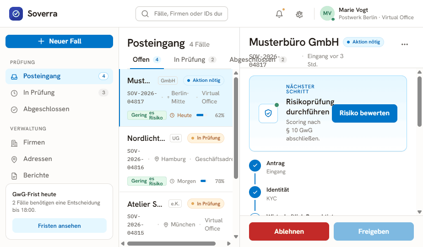Open Posteingang in the sidebar
Screen dimensions: 423x247
59,76
